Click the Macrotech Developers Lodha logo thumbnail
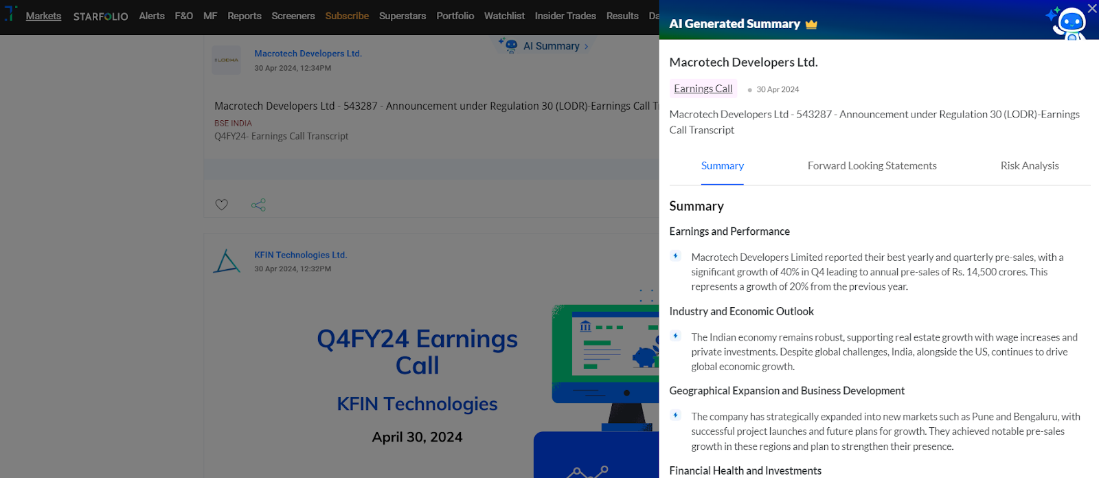This screenshot has height=478, width=1099. click(226, 60)
